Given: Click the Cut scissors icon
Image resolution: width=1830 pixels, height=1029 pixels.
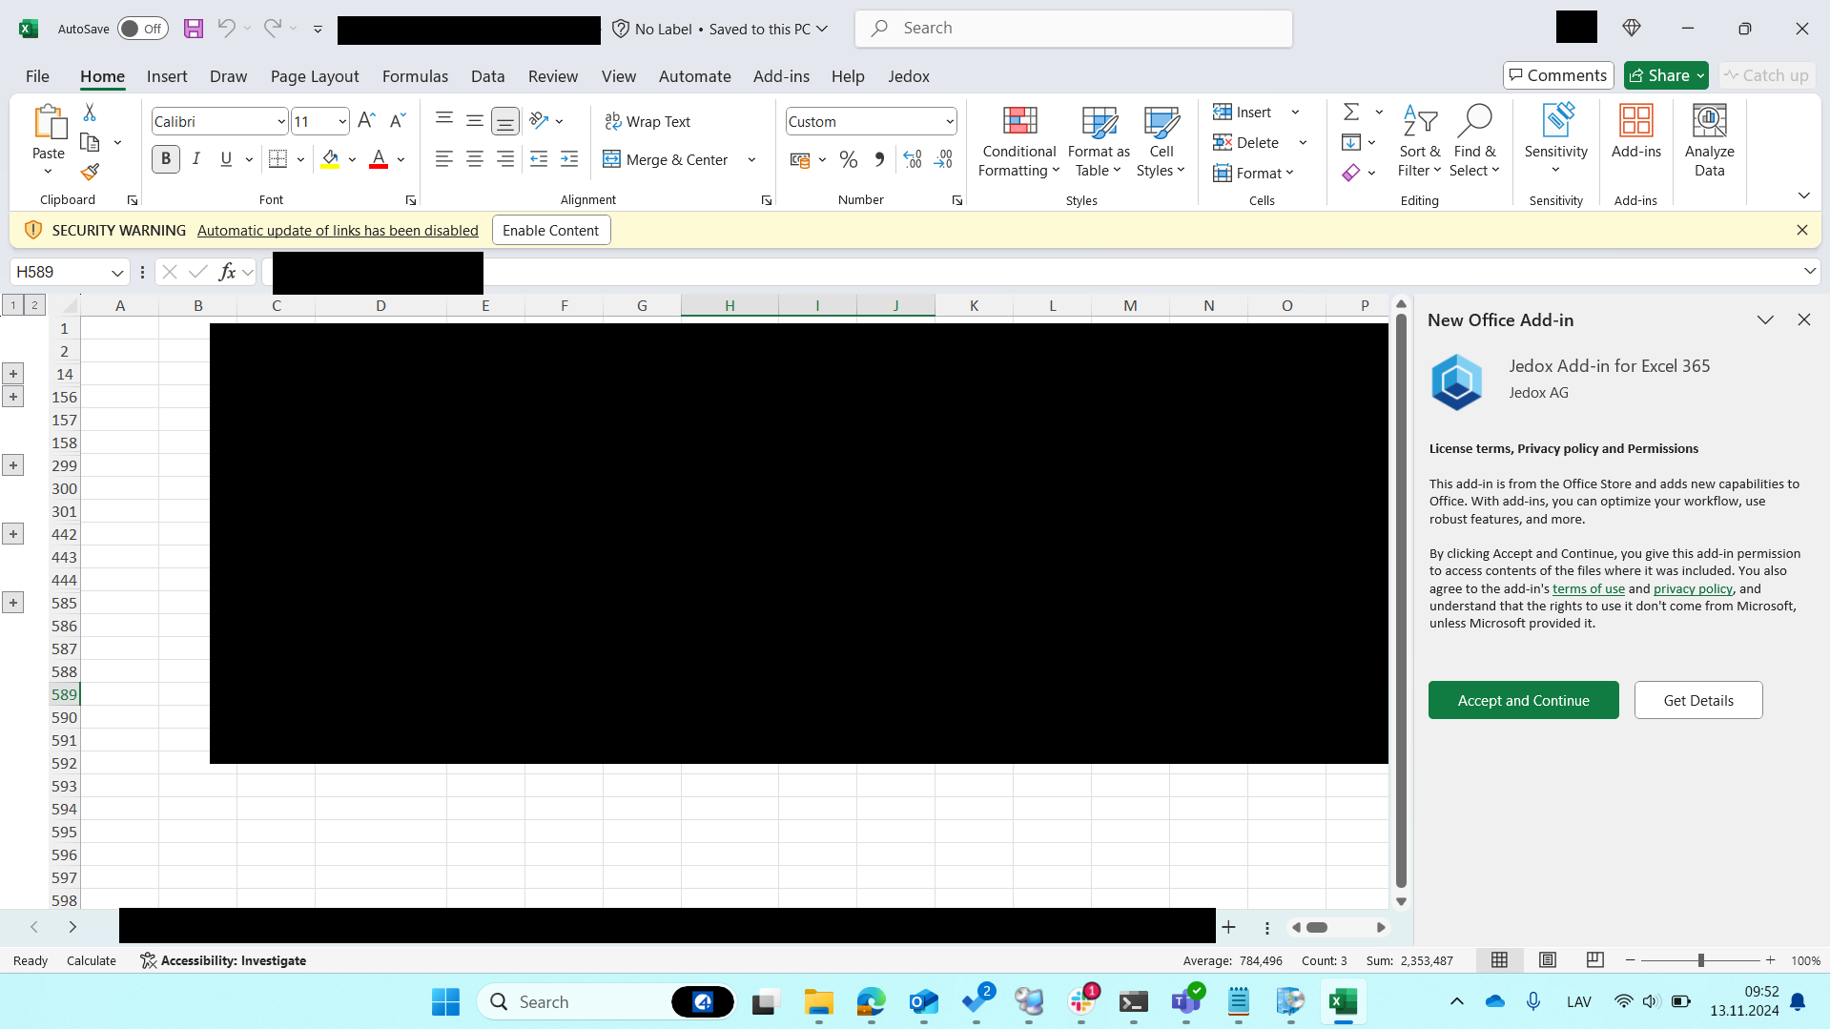Looking at the screenshot, I should (90, 113).
